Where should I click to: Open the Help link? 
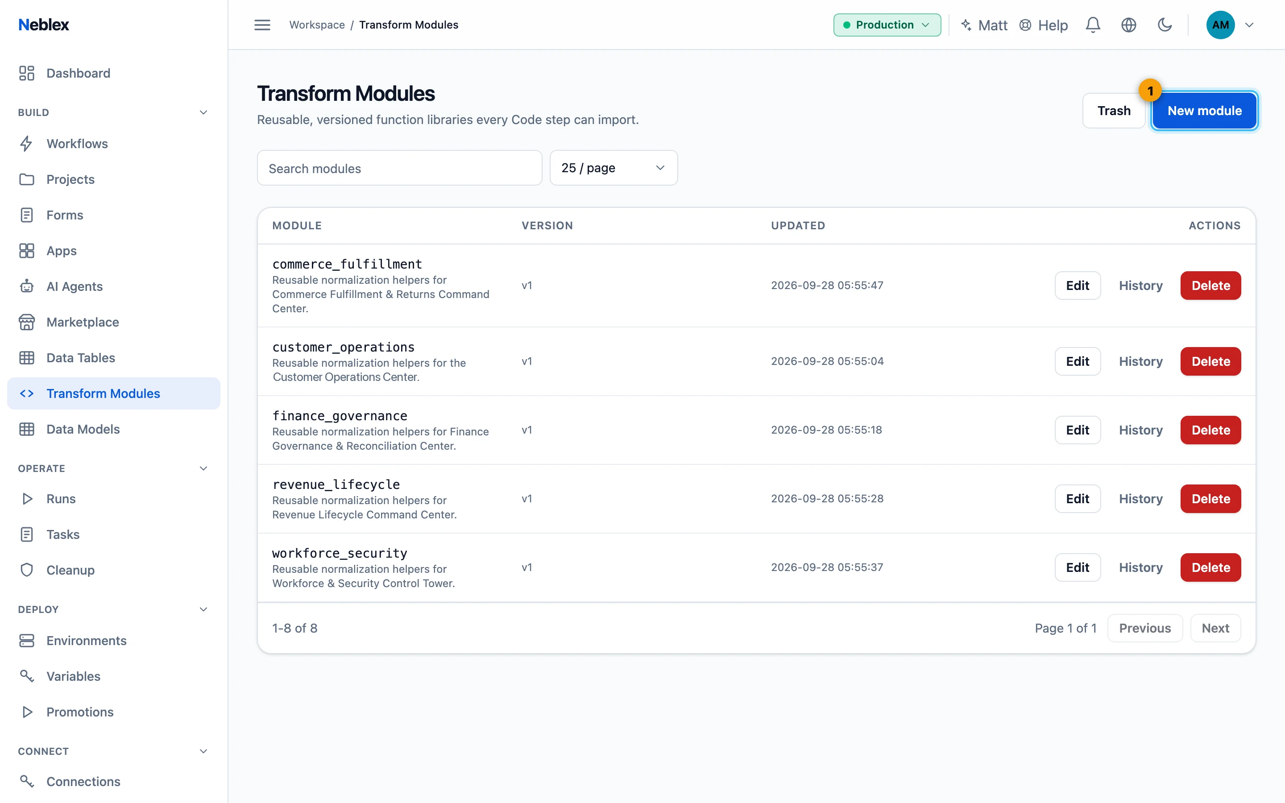click(1044, 25)
